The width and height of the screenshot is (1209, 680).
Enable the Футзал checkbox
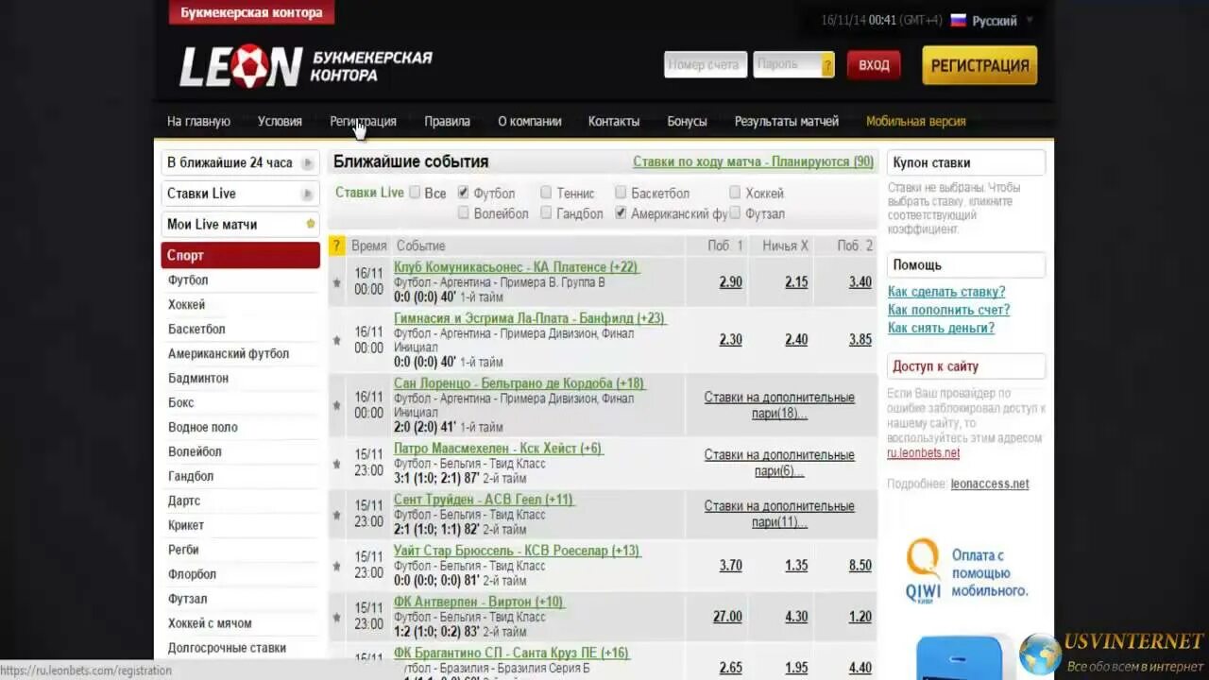tap(735, 212)
